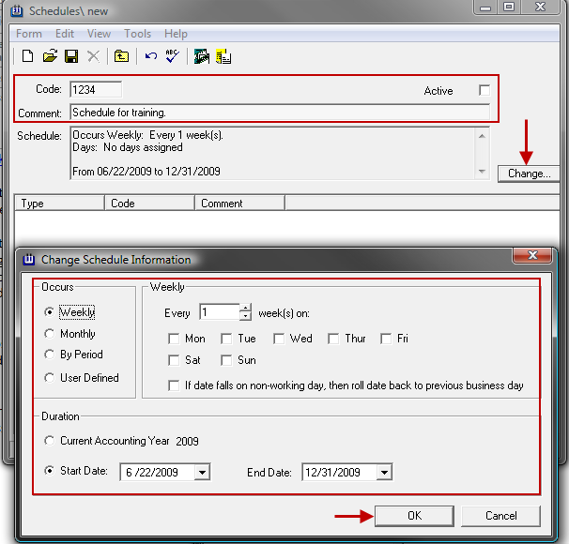
Task: Click the ABC spell check icon
Action: [x=172, y=57]
